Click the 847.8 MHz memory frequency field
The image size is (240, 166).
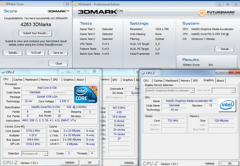point(119,108)
